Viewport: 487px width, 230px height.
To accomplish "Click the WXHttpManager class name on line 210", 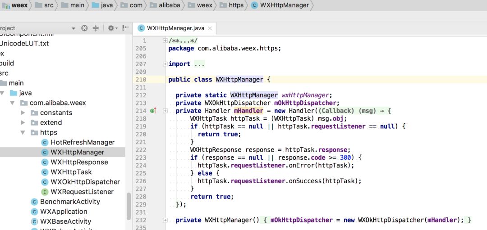I will point(239,79).
